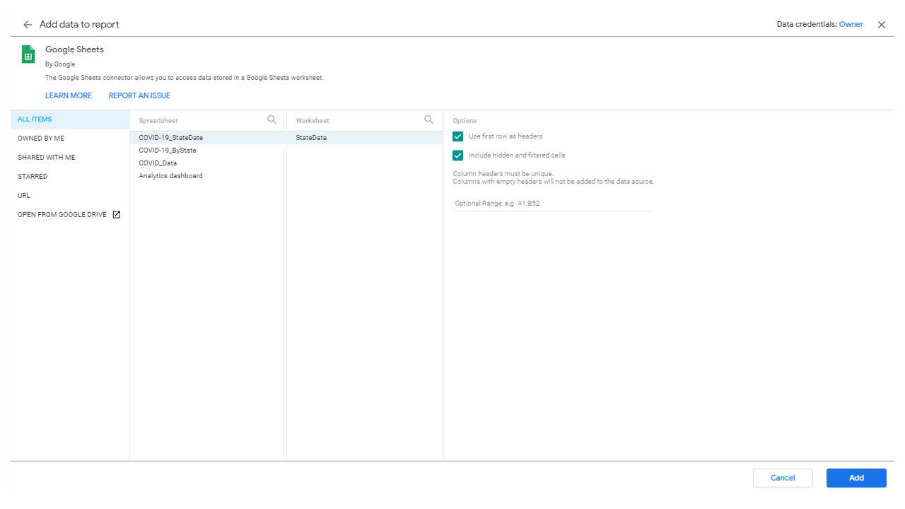Click the Cancel button

click(x=783, y=478)
